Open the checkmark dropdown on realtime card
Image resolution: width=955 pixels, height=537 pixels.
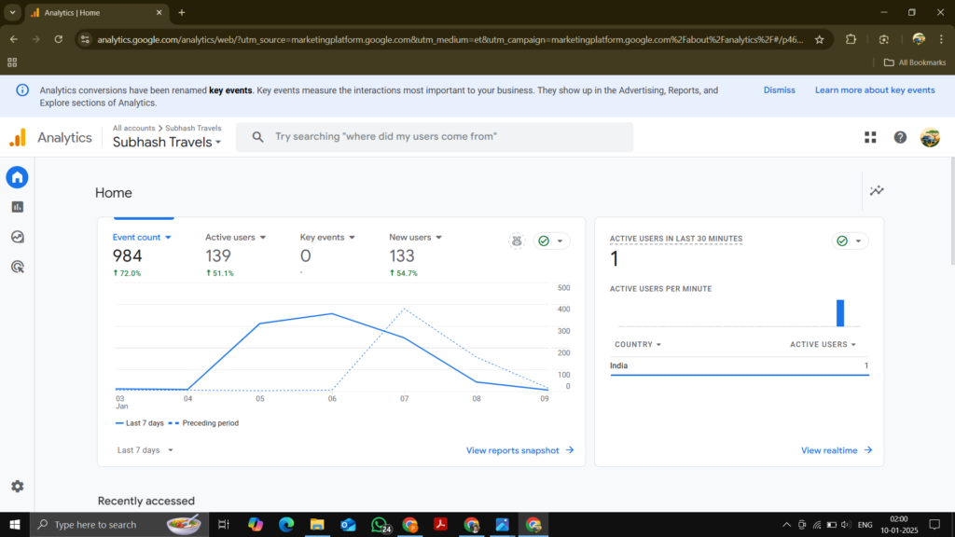[851, 241]
